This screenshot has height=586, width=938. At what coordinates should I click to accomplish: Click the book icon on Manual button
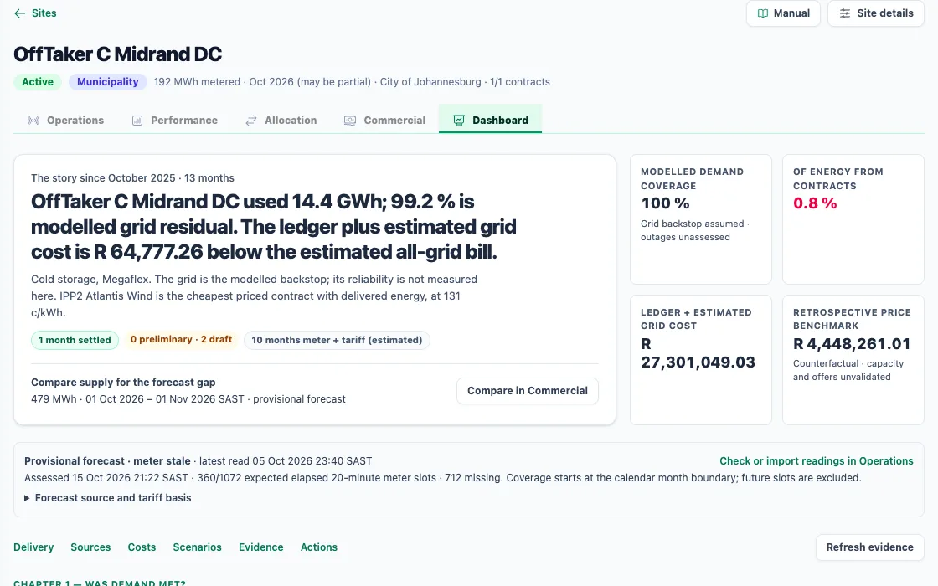tap(763, 13)
